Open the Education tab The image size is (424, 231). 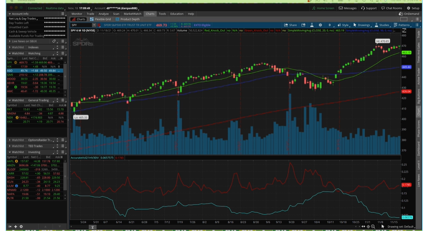click(x=177, y=14)
